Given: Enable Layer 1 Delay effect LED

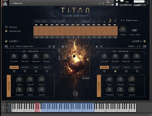Looking at the screenshot, I should 47,71.
